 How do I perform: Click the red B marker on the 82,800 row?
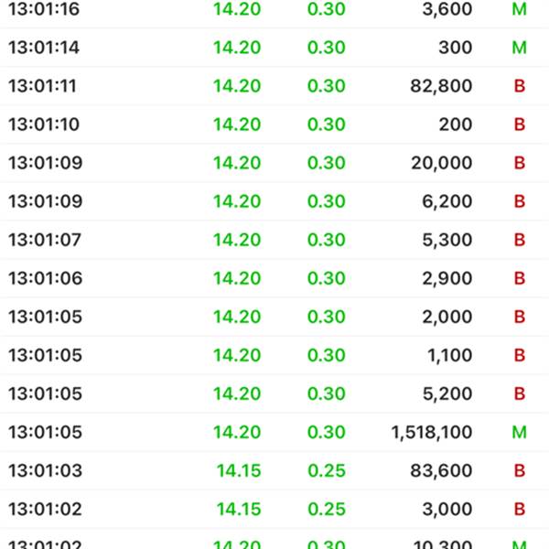[x=520, y=86]
